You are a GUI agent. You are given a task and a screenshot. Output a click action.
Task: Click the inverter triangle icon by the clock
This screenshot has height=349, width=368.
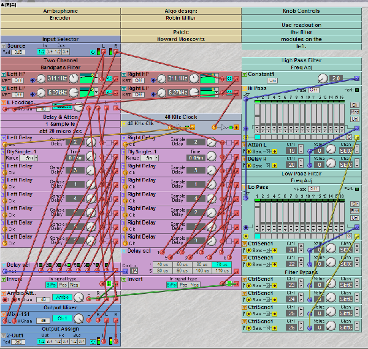coord(224,127)
